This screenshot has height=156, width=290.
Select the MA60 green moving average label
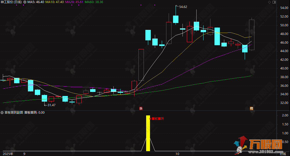click(94, 2)
